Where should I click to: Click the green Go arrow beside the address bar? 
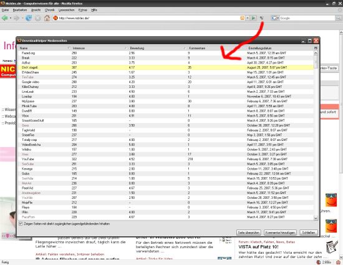coord(253,18)
